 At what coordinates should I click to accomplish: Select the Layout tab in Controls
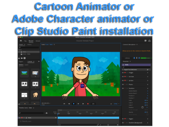pos(26,65)
